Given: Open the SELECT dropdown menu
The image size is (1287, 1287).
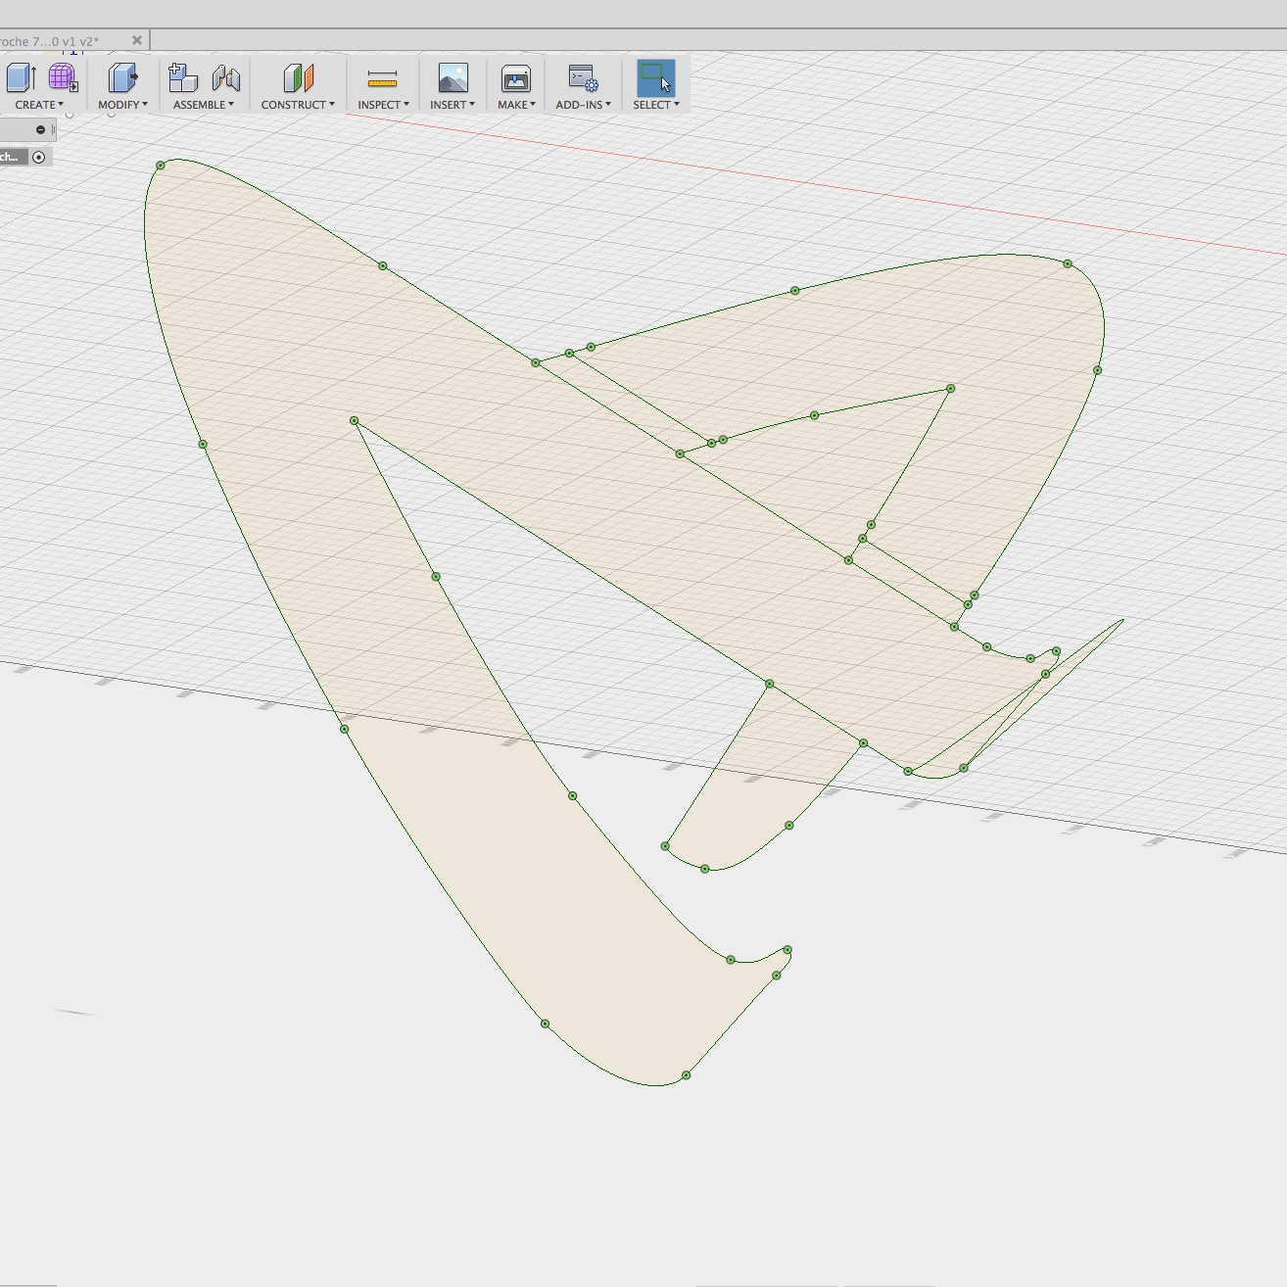Looking at the screenshot, I should click(655, 105).
